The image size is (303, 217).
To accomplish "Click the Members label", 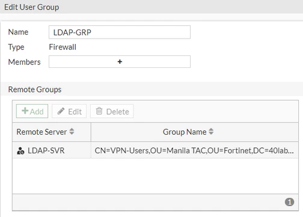I will click(x=24, y=62).
